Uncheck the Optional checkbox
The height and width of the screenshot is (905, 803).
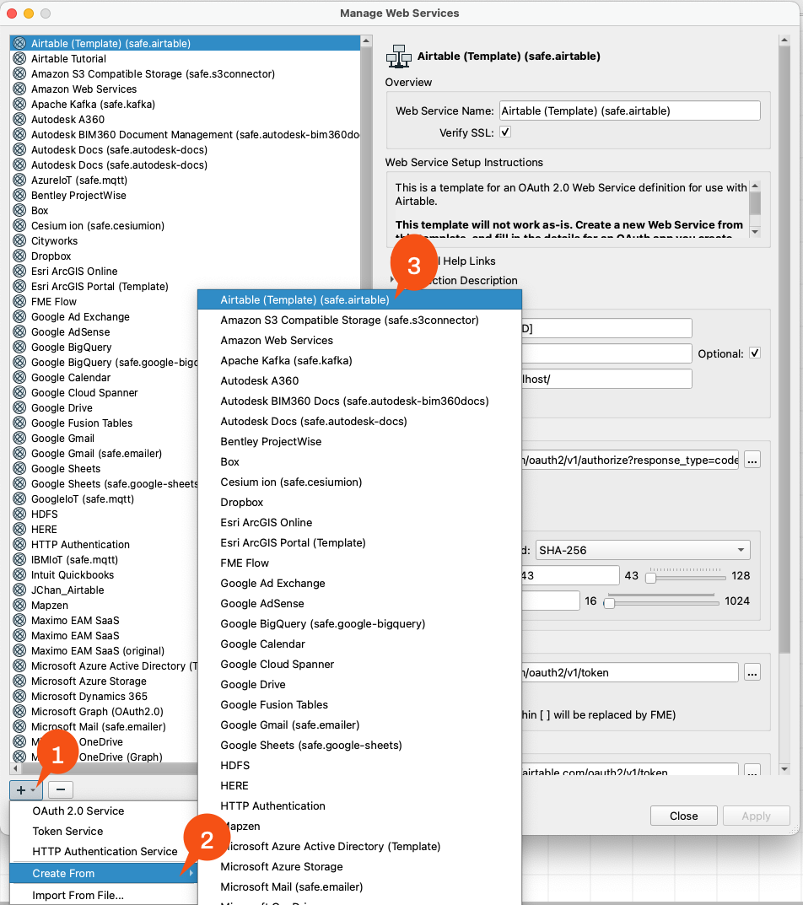(753, 353)
